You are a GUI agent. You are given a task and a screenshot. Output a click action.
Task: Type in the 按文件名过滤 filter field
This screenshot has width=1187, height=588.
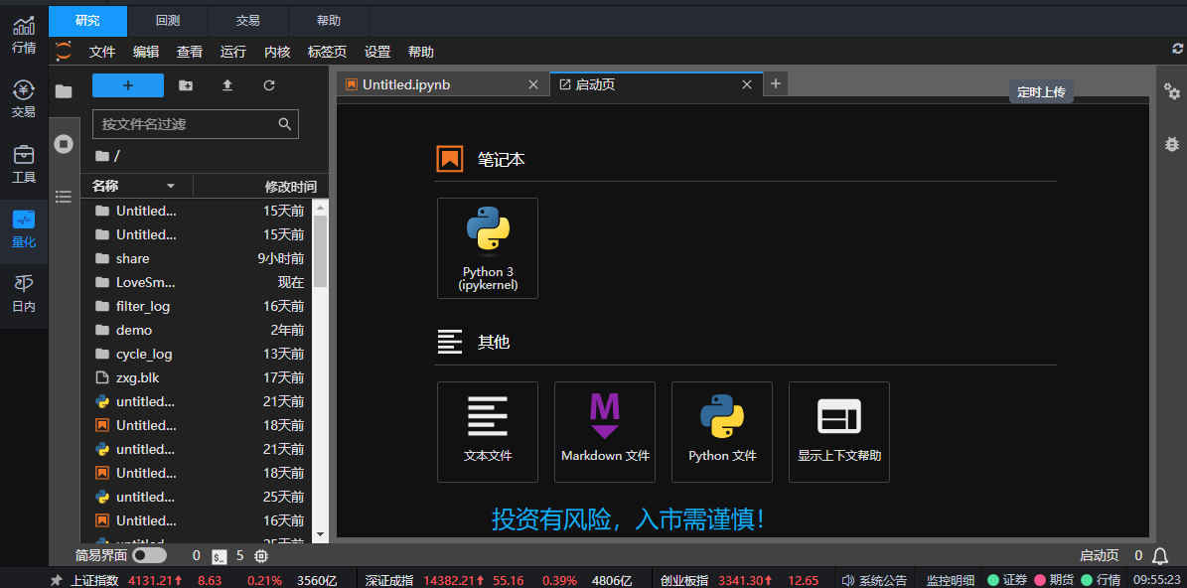pyautogui.click(x=186, y=124)
